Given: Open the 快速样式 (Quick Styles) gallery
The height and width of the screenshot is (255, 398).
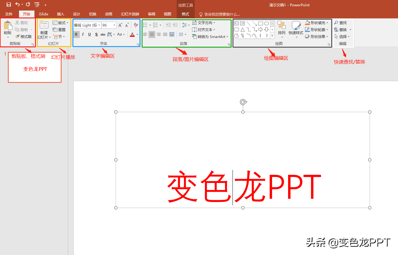Looking at the screenshot, I should [296, 29].
